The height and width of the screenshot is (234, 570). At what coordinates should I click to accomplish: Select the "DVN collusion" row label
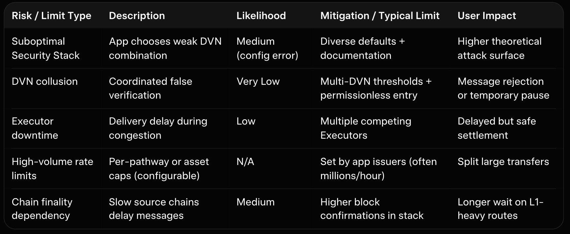45,82
